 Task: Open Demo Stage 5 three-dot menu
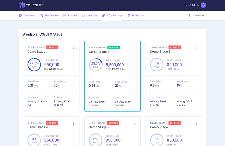(x=135, y=123)
